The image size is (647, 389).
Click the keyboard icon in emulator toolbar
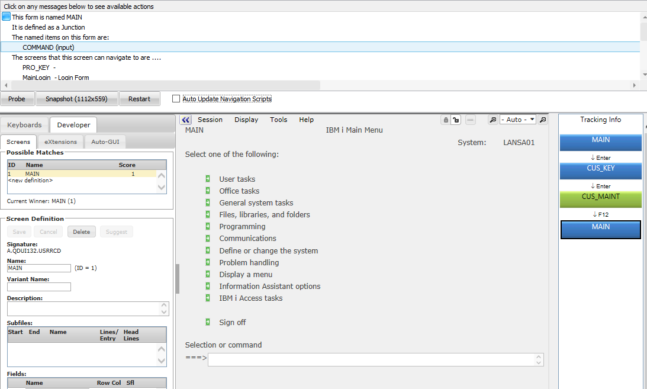tap(471, 120)
